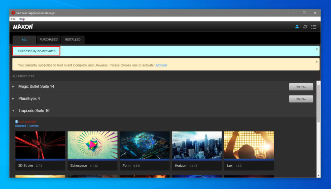Switch to the PURCHASED tab
This screenshot has height=189, width=331.
click(49, 40)
